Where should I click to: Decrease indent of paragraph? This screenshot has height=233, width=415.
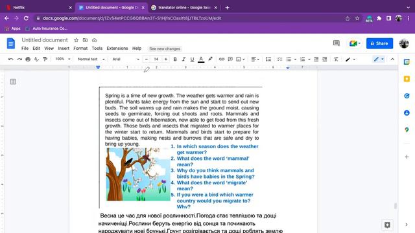tap(316, 59)
